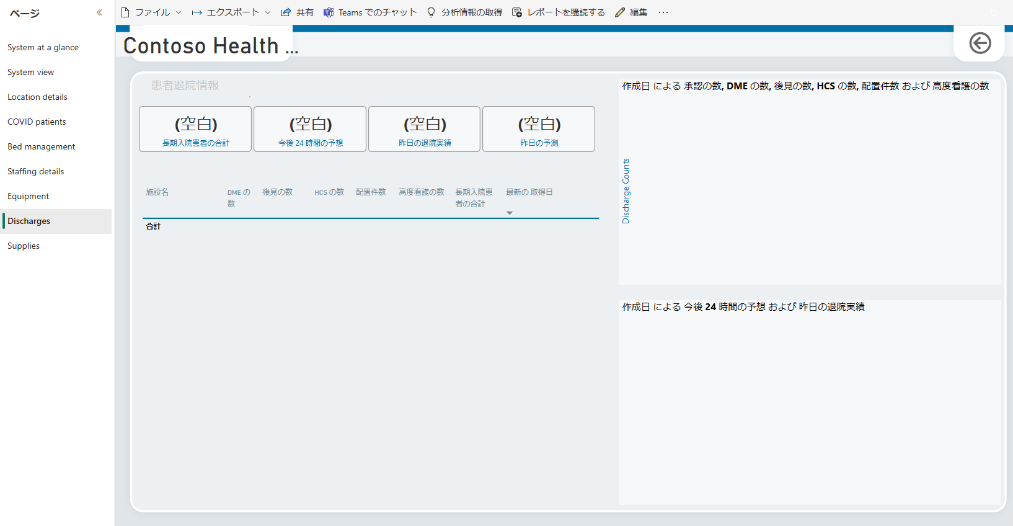Select the 昨日の予測 card
1013x526 pixels.
(x=539, y=129)
